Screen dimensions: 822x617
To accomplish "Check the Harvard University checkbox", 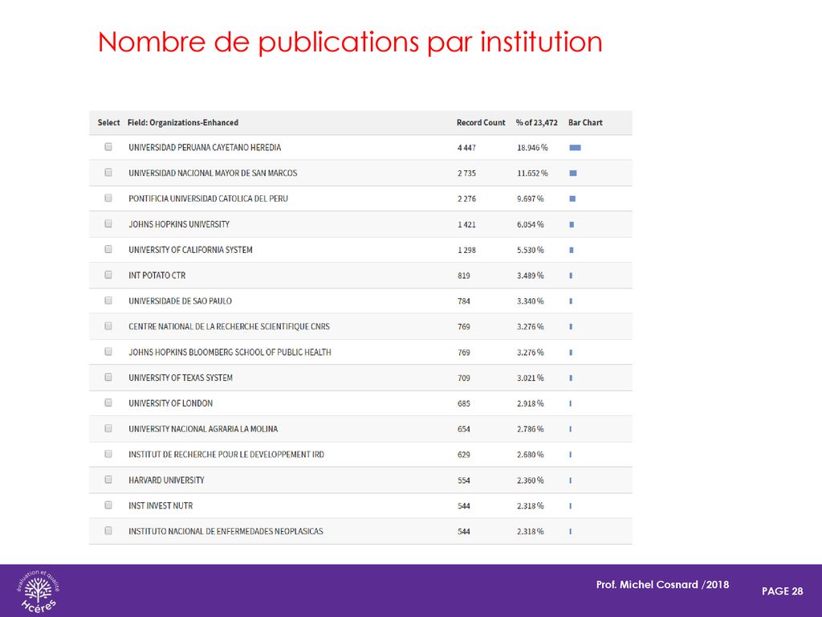I will coord(108,480).
